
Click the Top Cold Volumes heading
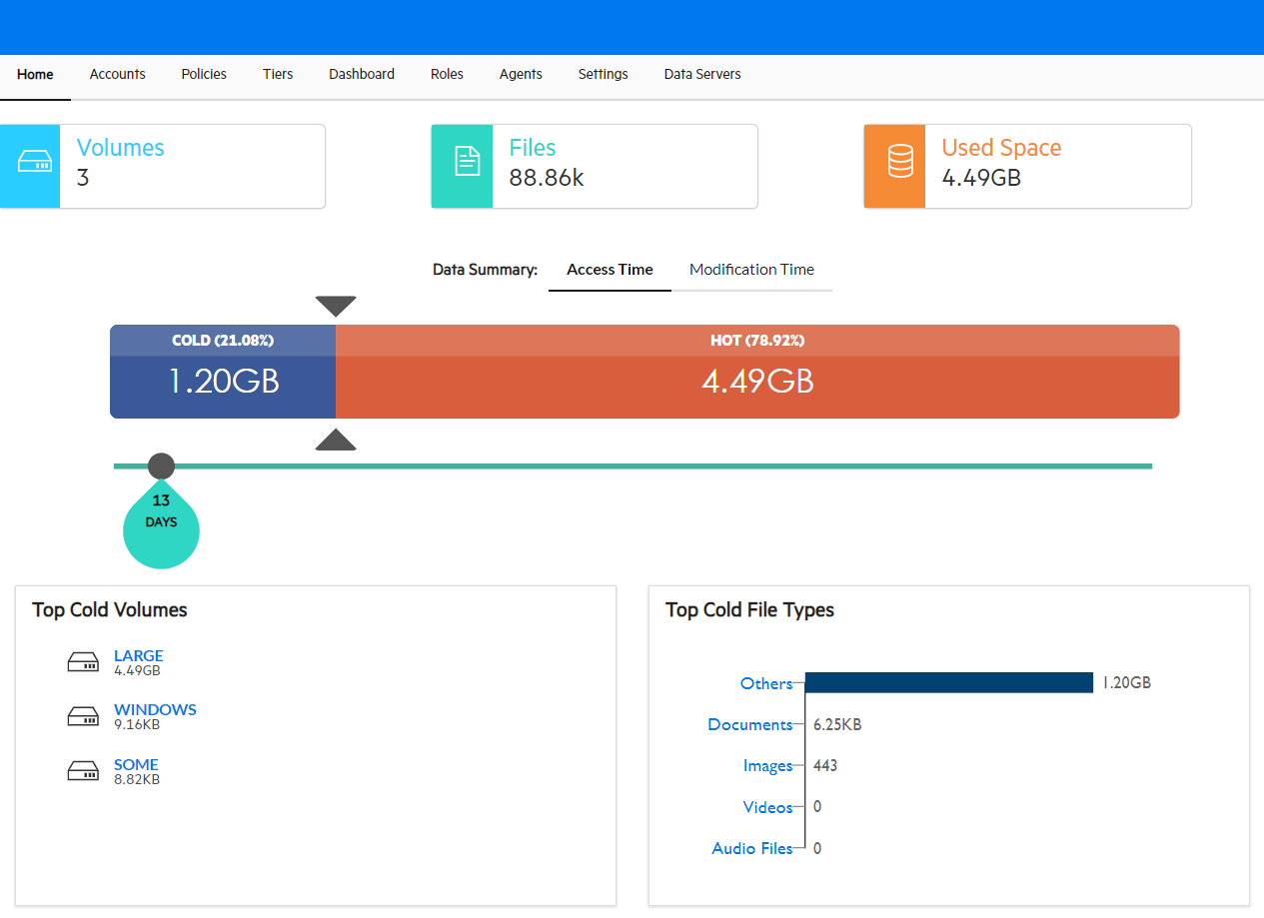tap(110, 609)
